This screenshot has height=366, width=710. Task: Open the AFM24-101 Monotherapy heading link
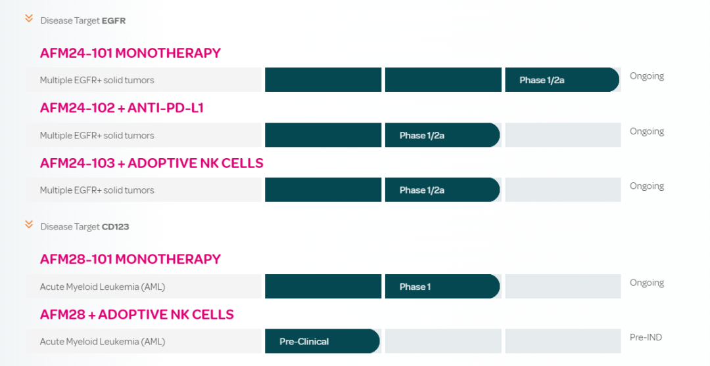pyautogui.click(x=130, y=53)
